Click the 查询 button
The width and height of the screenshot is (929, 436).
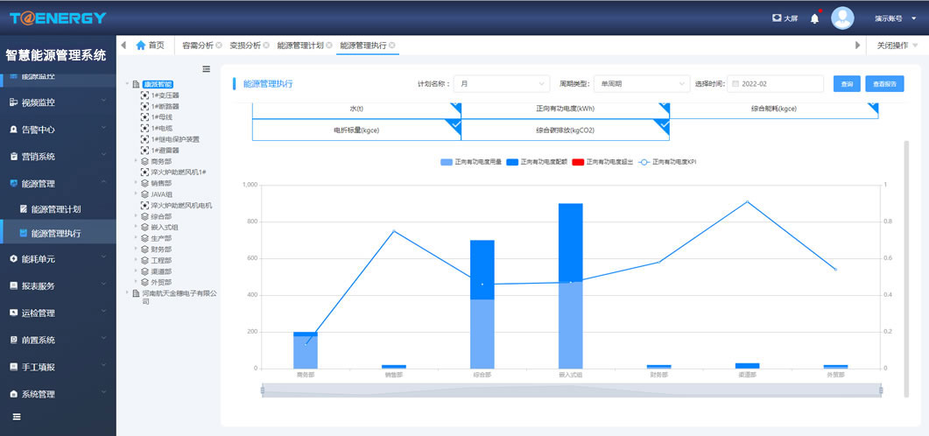pyautogui.click(x=847, y=84)
